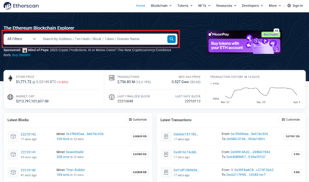Click the last finalized block 22210049
Image resolution: width=309 pixels, height=182 pixels.
[x=125, y=101]
